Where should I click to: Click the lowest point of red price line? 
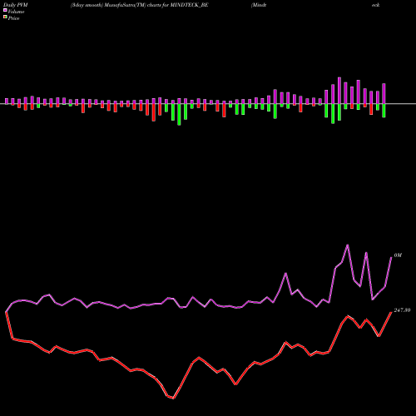173,398
